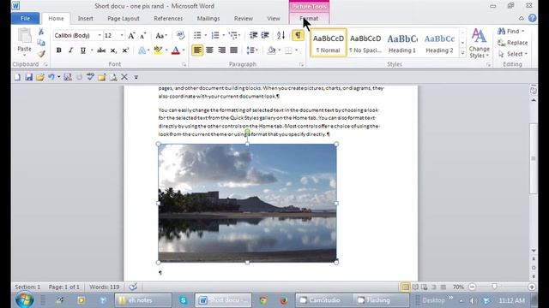This screenshot has width=549, height=308.
Task: Open the File tab
Action: click(x=25, y=19)
